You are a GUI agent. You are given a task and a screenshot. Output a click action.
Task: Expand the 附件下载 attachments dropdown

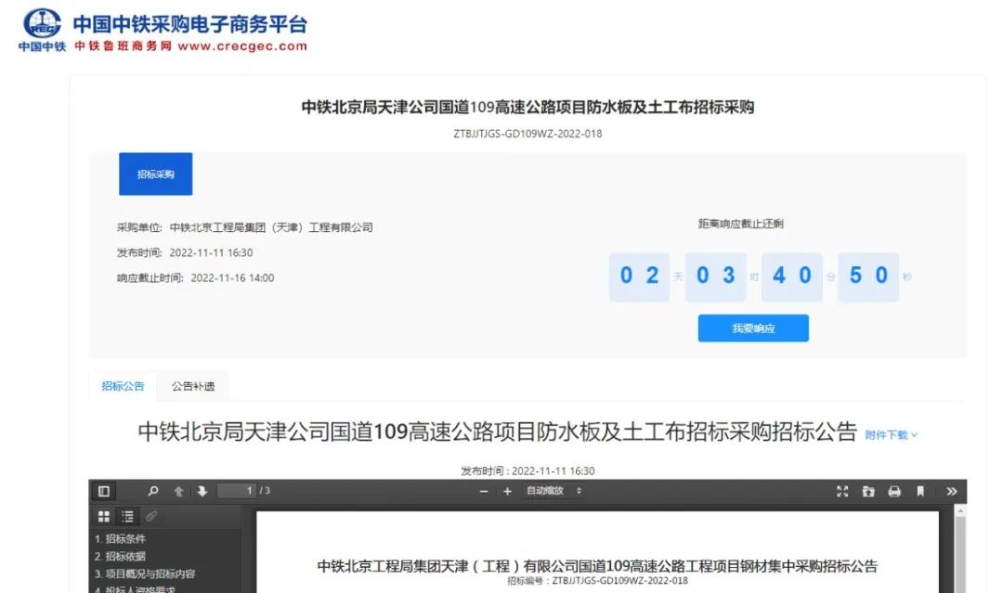tap(892, 435)
